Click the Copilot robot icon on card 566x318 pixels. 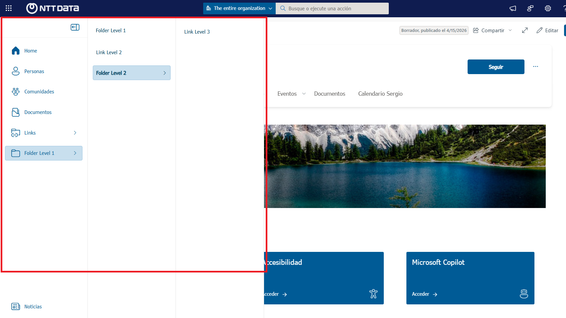pyautogui.click(x=524, y=294)
